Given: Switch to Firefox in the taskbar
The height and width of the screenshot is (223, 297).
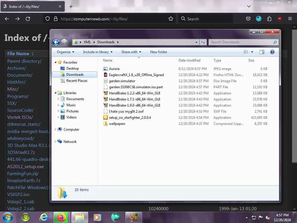Looking at the screenshot, I should pyautogui.click(x=61, y=217).
